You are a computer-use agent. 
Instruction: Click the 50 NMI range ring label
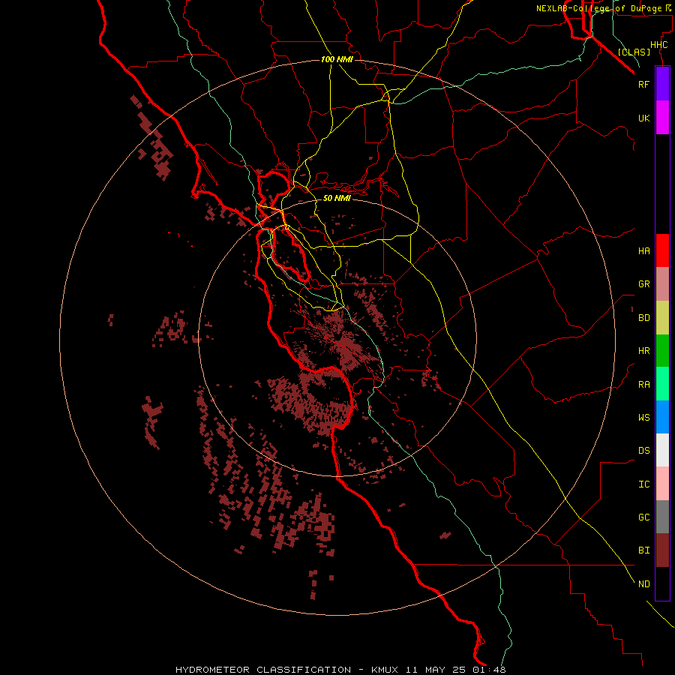point(337,198)
